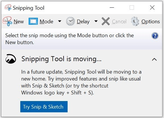Click the Cancel toolbar label
Screen dimensions: 164x118
click(x=119, y=21)
